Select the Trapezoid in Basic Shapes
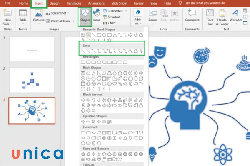The image size is (250, 166). [x=109, y=73]
